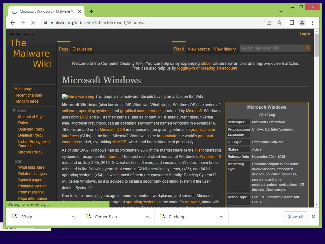Viewport: 325px width, 244px height.
Task: Click the scrollbar down arrow
Action: click(x=316, y=205)
